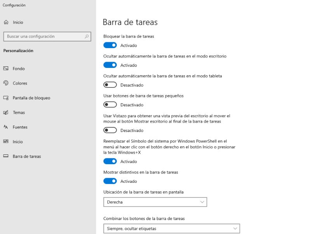Select the Colores sidebar icon
The width and height of the screenshot is (313, 234).
[x=6, y=83]
